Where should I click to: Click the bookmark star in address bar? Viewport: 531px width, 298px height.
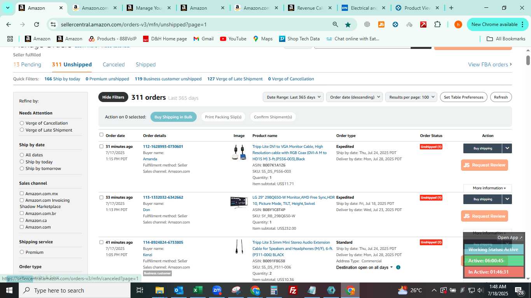(348, 24)
